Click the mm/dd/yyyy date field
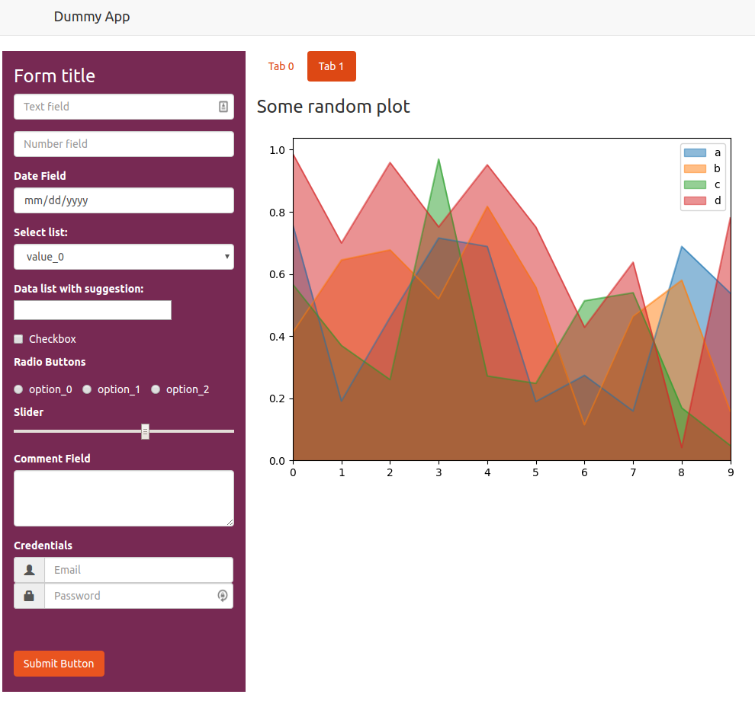 124,200
